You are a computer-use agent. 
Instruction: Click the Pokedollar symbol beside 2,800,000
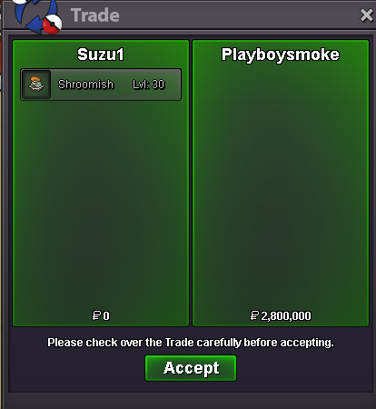coord(254,315)
